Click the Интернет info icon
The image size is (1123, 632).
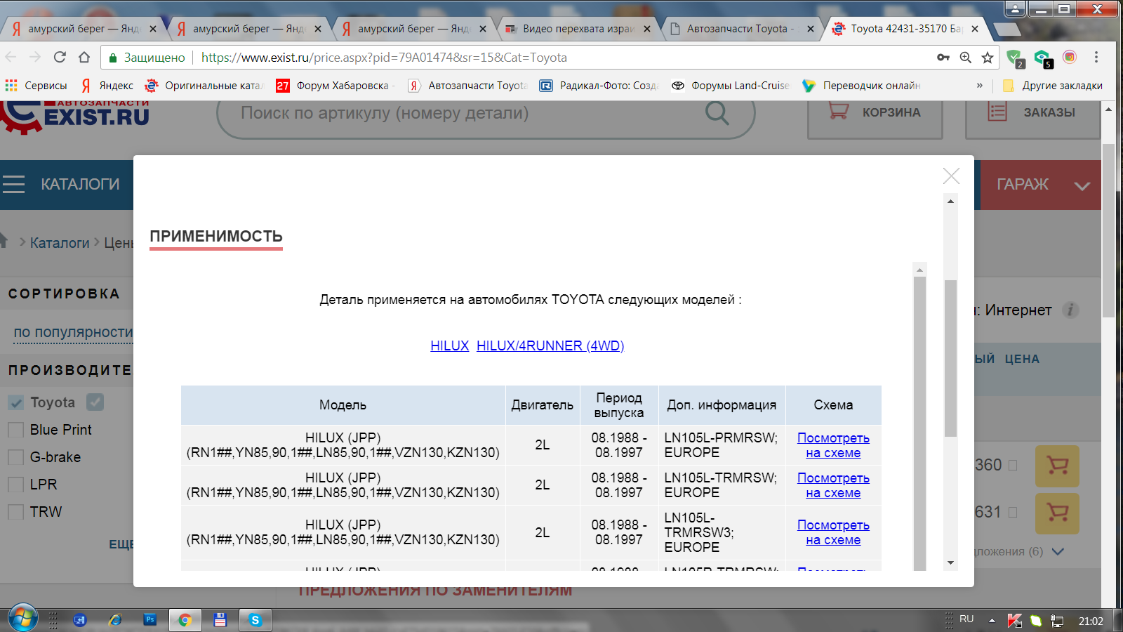[x=1070, y=310]
